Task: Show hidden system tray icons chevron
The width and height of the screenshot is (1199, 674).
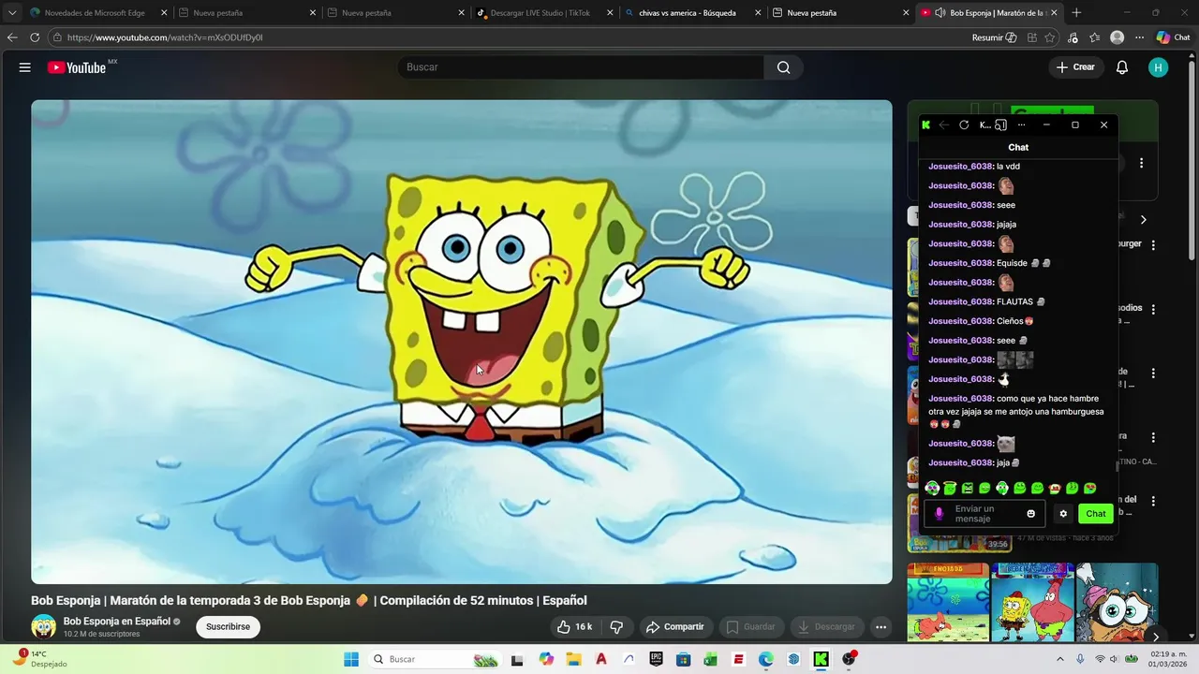Action: [1060, 659]
